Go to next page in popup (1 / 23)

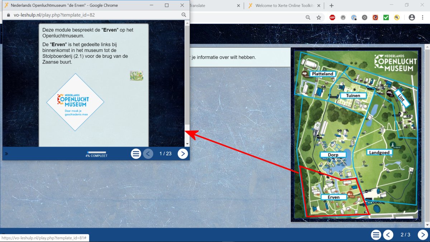183,154
